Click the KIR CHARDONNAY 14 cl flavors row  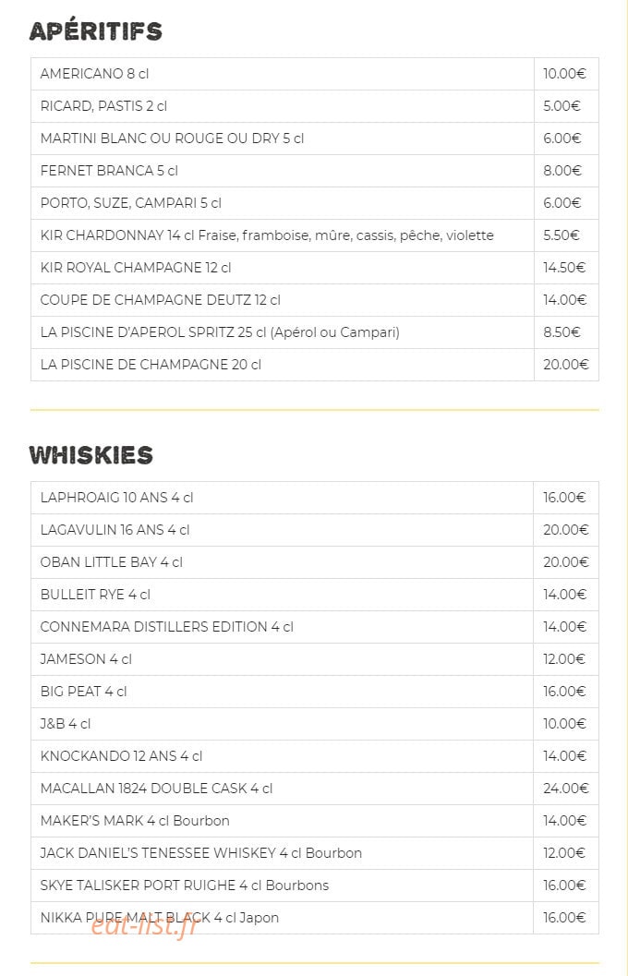pos(314,235)
